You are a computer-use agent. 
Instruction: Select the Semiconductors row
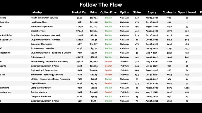click(101, 92)
